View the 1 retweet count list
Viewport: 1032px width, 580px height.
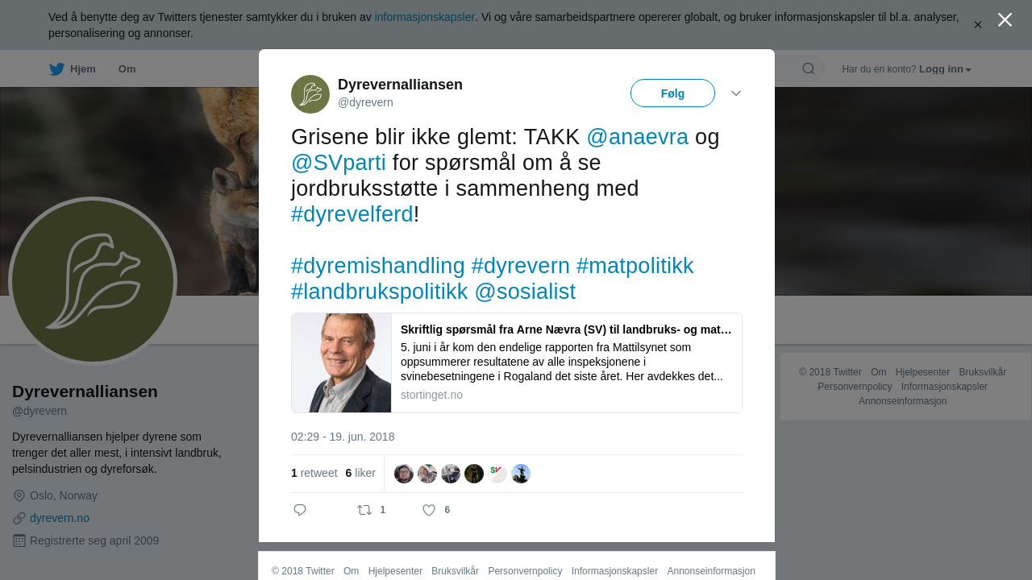[314, 474]
